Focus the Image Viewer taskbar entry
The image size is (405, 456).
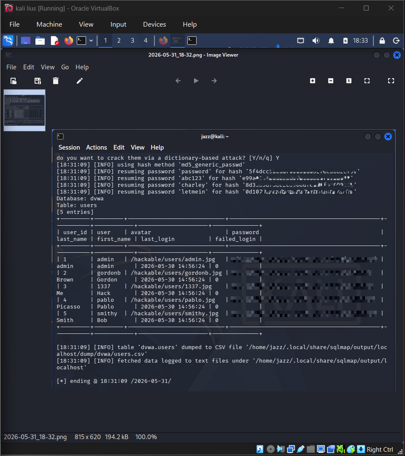tap(177, 41)
